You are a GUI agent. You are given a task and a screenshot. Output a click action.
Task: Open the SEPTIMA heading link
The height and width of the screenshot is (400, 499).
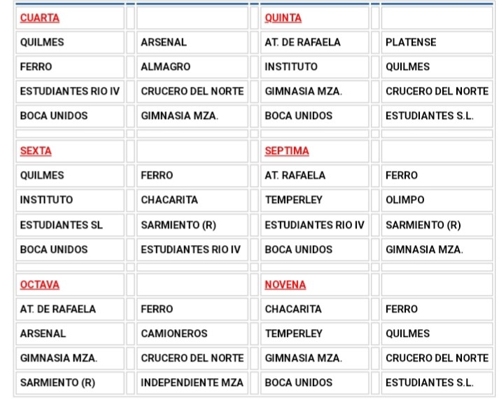[x=287, y=151]
